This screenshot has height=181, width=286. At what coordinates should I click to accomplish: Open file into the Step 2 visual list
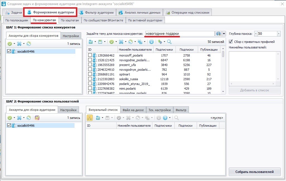point(98,118)
